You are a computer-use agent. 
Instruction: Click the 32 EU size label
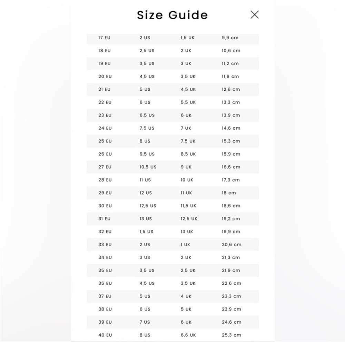[x=105, y=232]
